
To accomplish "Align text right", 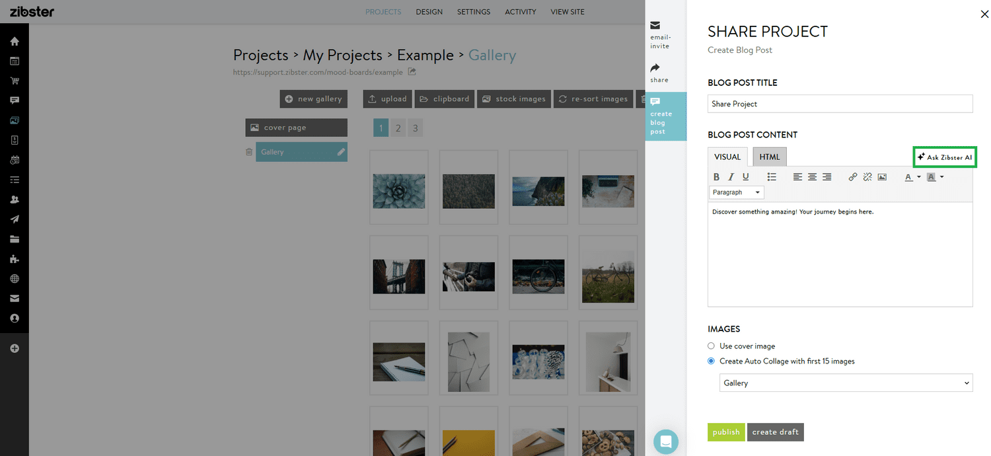I will tap(826, 177).
